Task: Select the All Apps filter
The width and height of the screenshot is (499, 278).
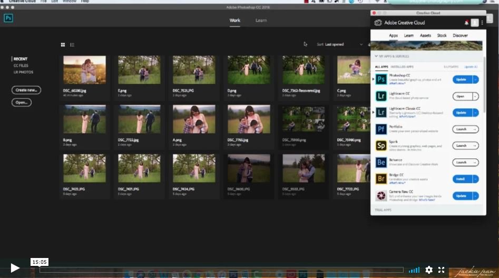Action: [x=381, y=67]
